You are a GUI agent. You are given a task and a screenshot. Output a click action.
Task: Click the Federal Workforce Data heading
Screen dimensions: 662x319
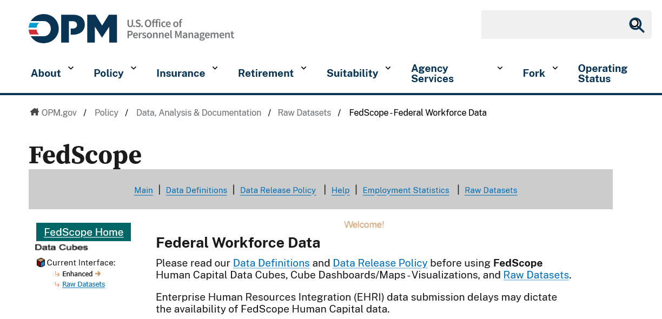click(x=238, y=243)
